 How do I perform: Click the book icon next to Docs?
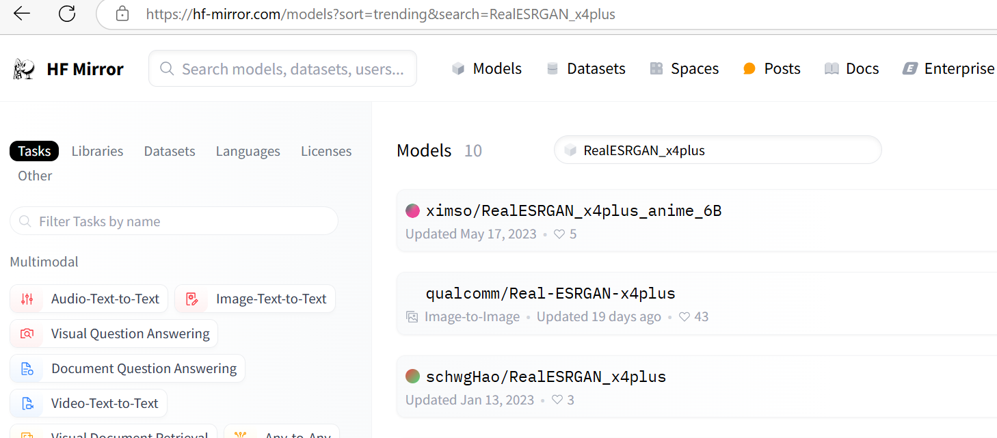coord(832,69)
